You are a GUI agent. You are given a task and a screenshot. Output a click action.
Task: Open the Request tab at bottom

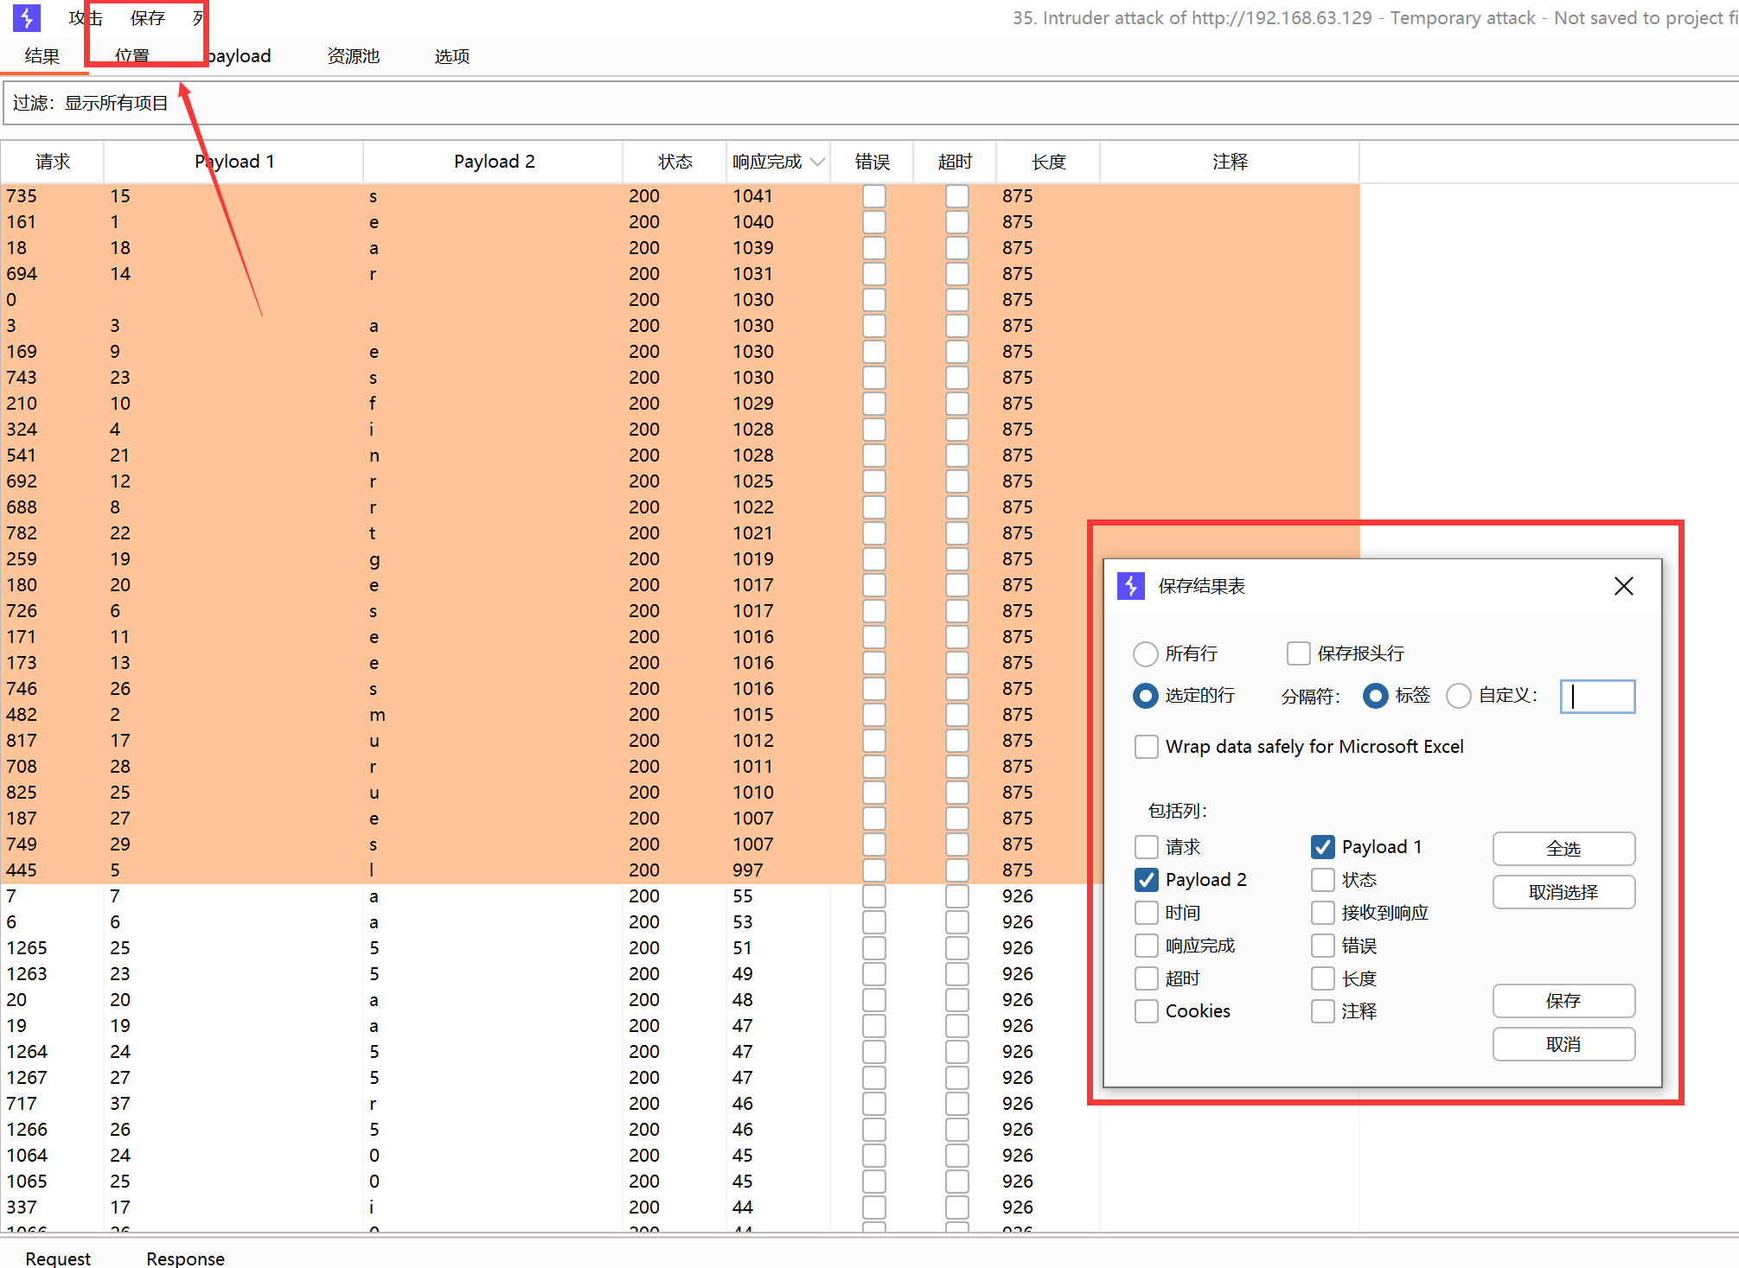(58, 1258)
